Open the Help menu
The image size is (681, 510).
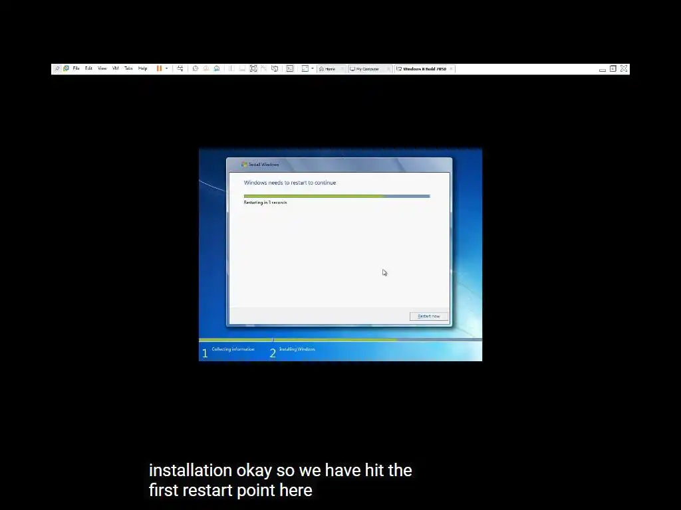[142, 68]
